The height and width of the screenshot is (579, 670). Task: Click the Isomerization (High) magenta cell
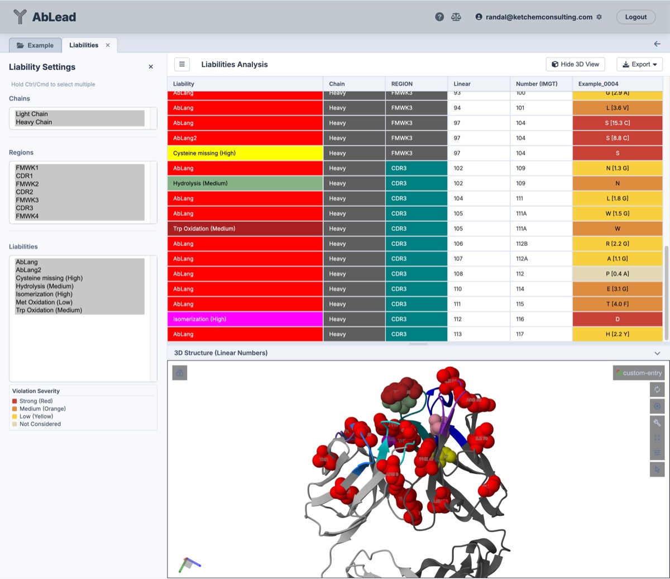tap(245, 319)
